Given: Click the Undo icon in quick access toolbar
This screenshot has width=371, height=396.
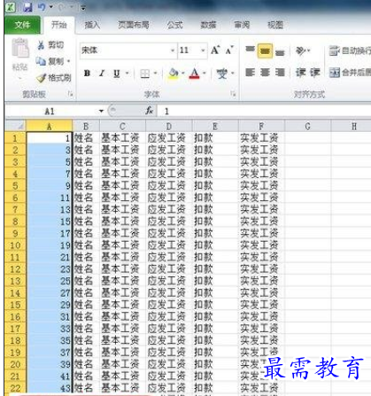Looking at the screenshot, I should (x=42, y=7).
